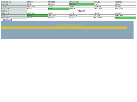Click the HORAS/DIAS header cell
The height and width of the screenshot is (102, 137).
pos(14,2)
